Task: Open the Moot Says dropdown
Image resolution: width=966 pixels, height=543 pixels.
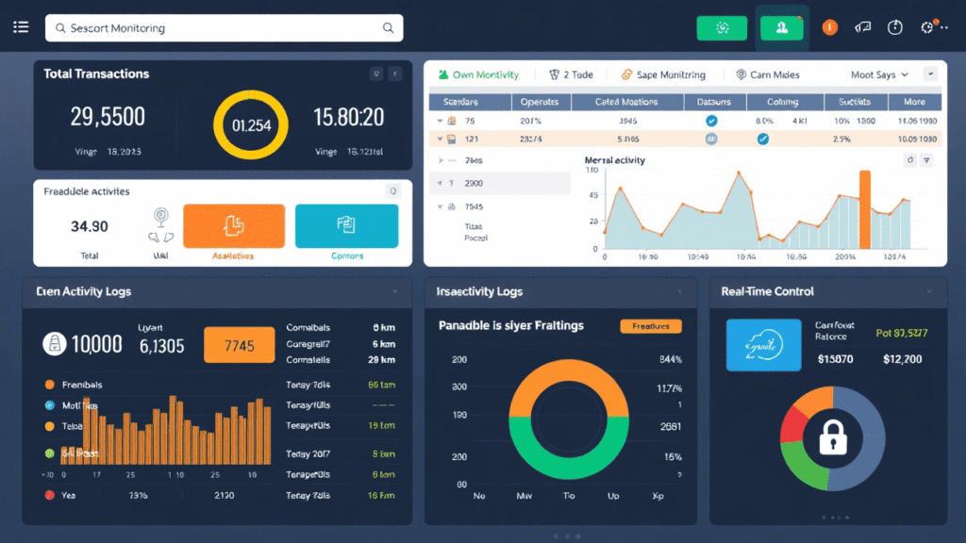Action: (879, 74)
